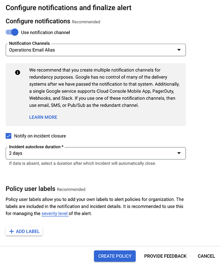Cancel the alert policy creation
The image size is (220, 264).
click(206, 256)
